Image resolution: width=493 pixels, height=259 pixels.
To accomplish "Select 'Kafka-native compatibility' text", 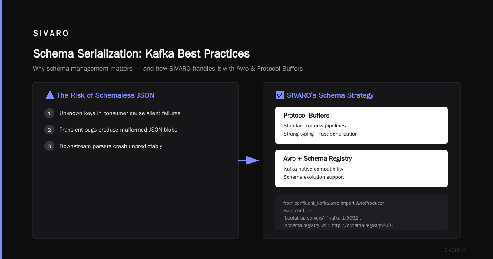I will (313, 169).
